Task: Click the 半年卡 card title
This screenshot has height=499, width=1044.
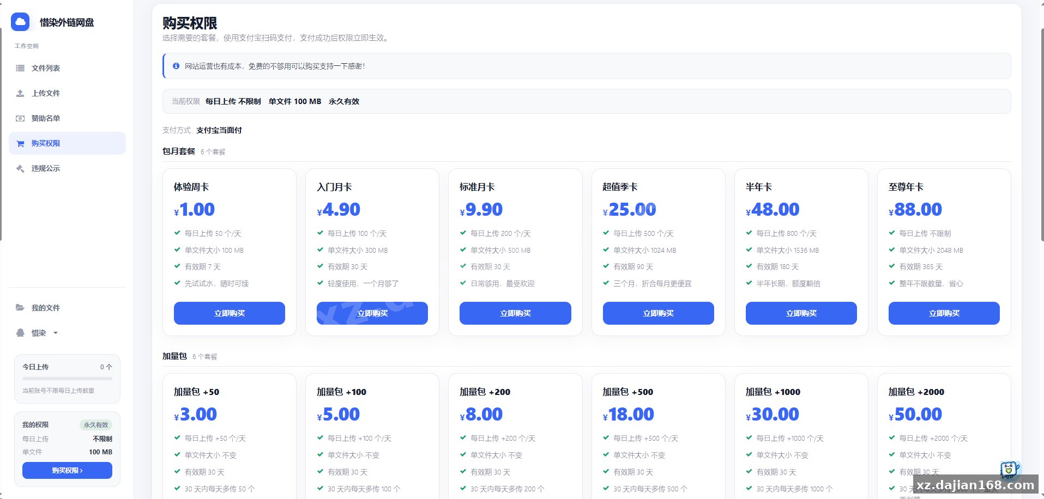Action: [759, 187]
